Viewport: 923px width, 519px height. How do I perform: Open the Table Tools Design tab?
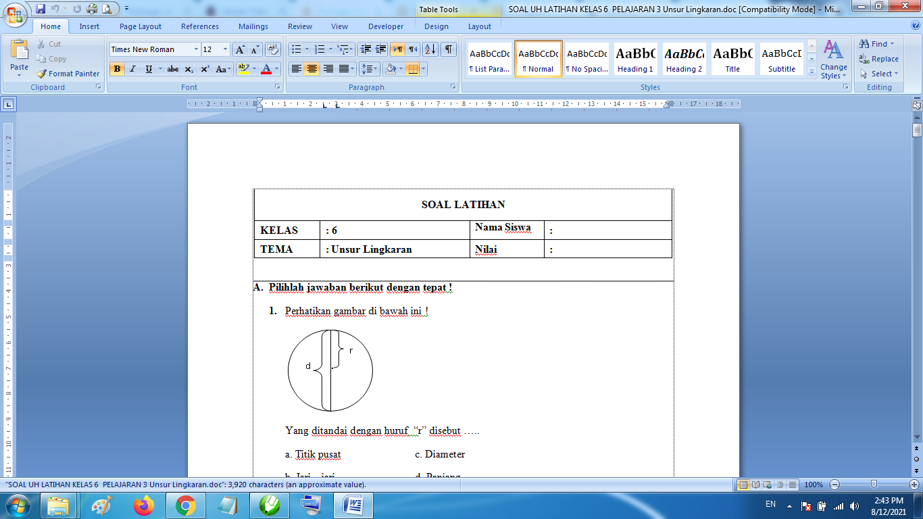tap(436, 26)
